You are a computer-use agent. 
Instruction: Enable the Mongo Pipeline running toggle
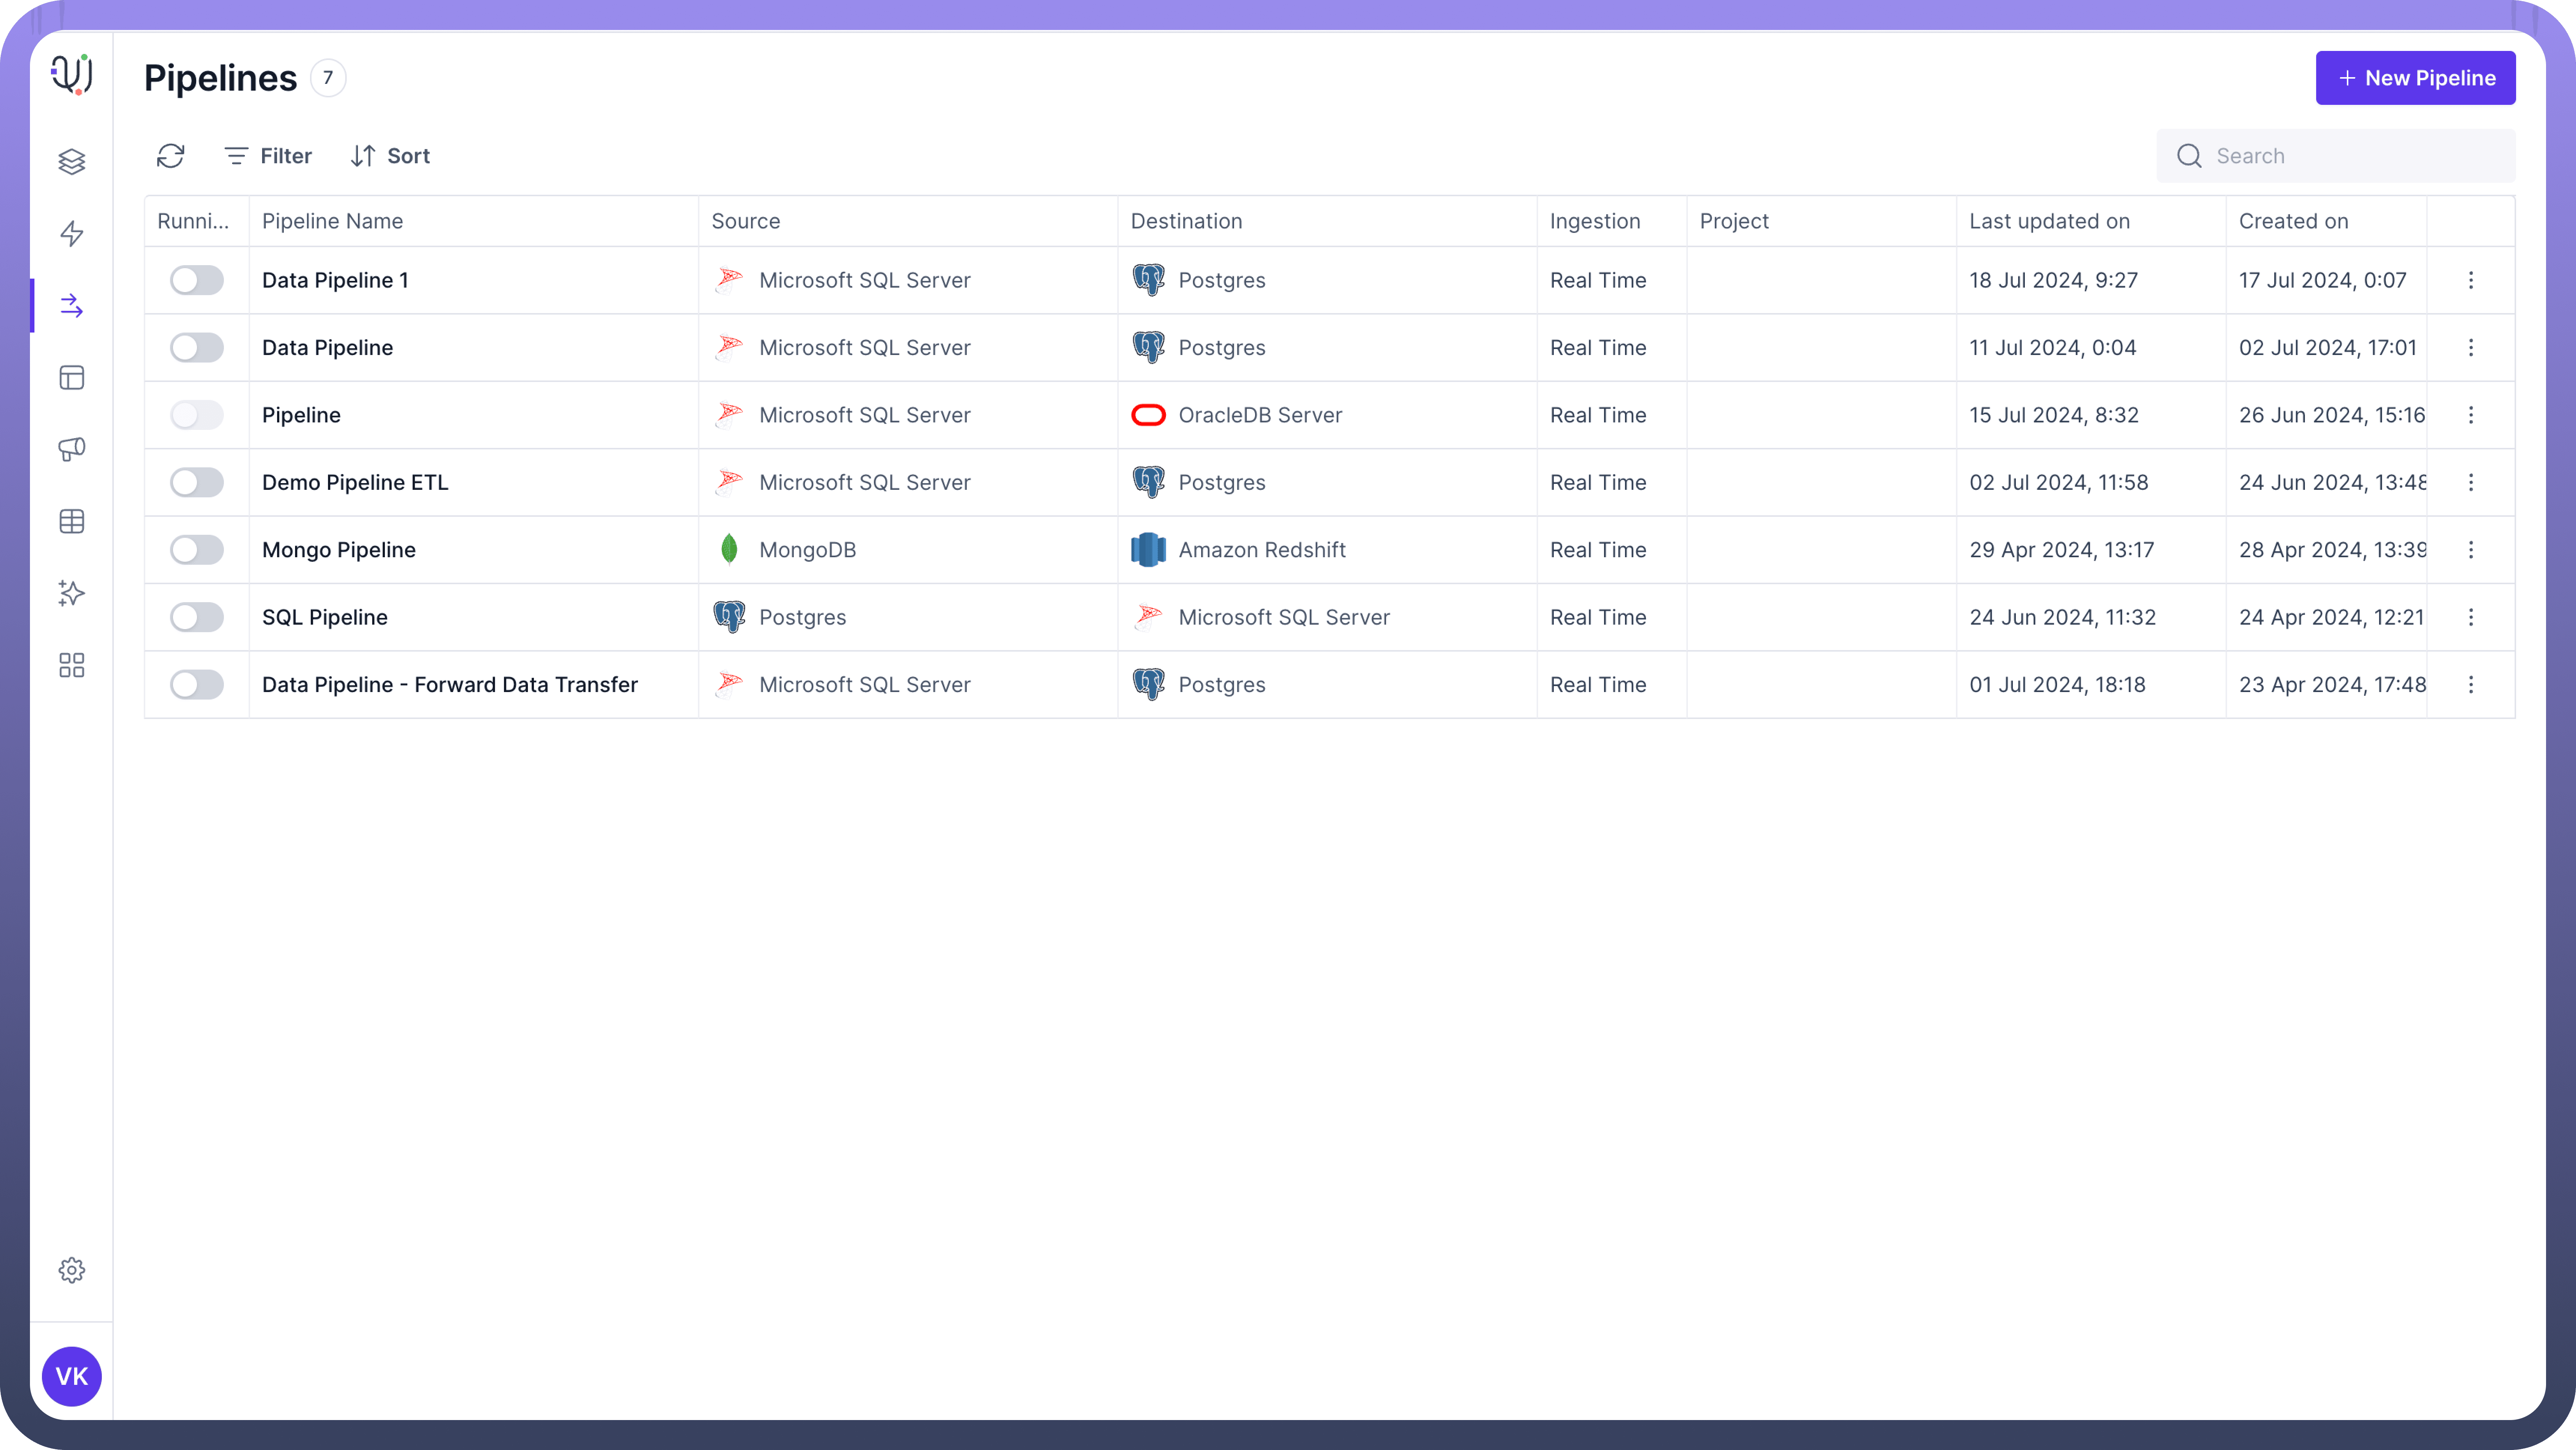click(196, 550)
